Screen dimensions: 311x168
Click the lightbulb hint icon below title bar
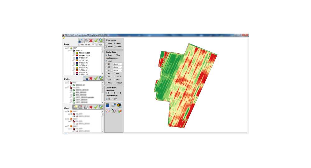(x=64, y=38)
